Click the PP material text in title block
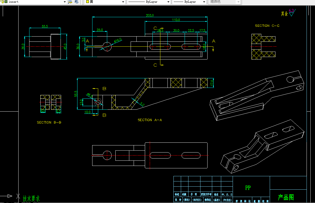Screen dimensions: 315x203 tap(248, 188)
